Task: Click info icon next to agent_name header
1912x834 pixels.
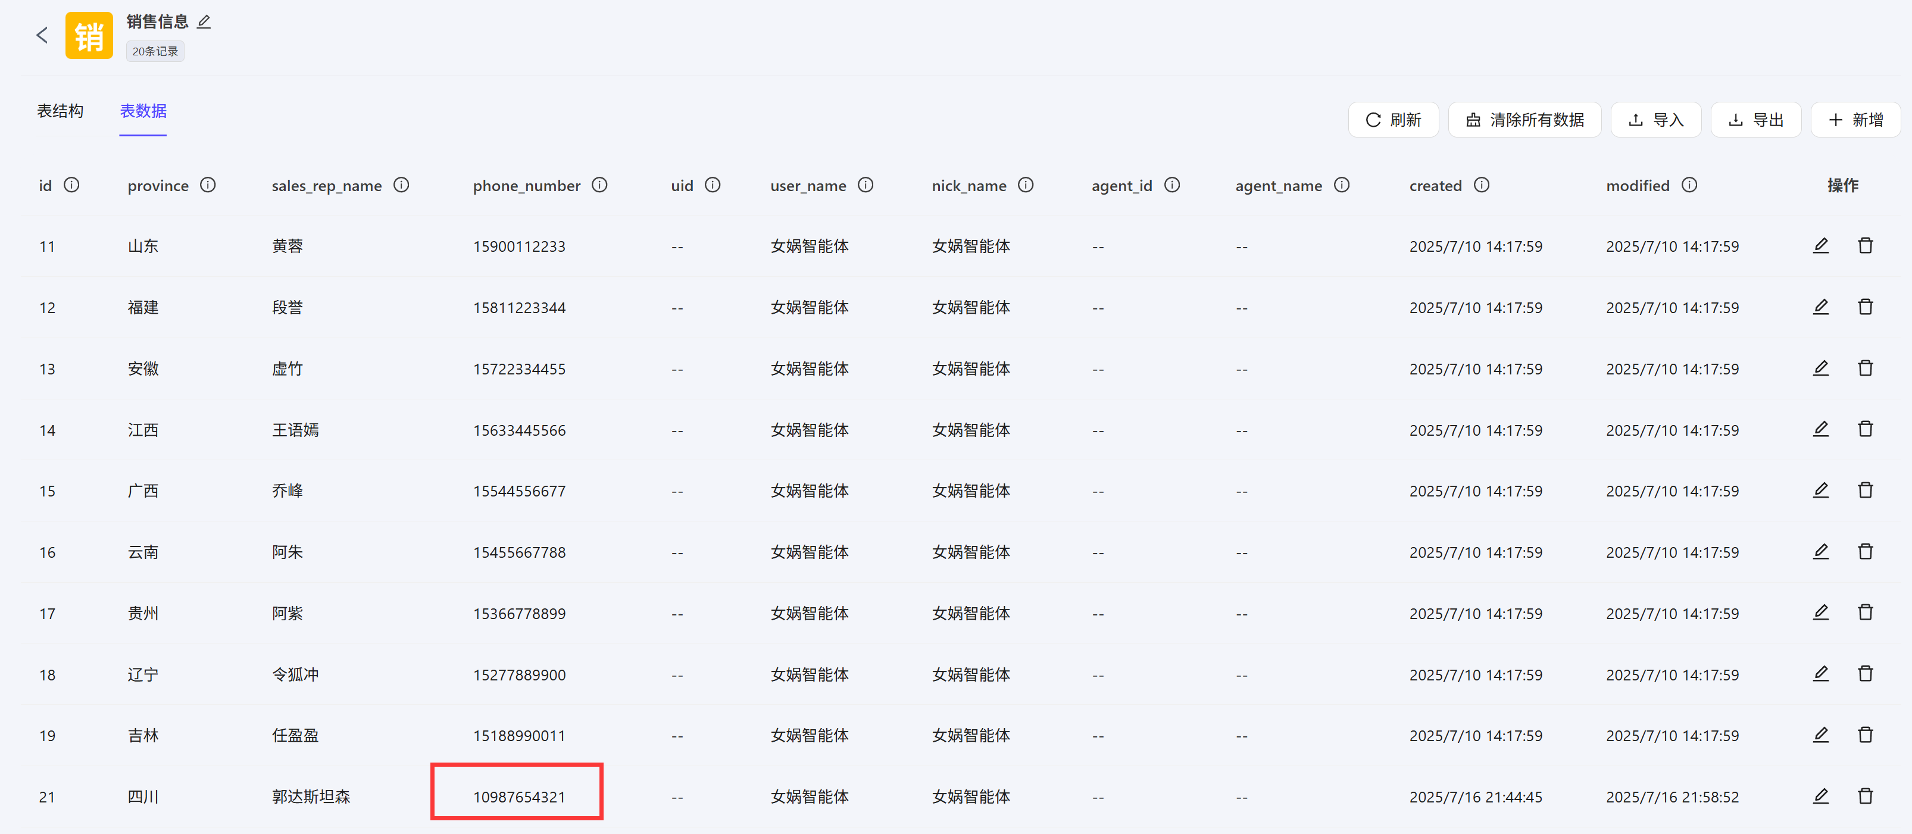Action: (1341, 185)
